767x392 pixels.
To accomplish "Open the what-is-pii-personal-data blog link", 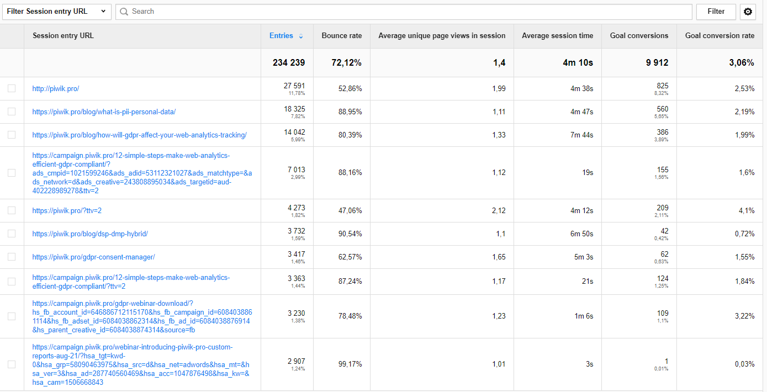I will click(x=104, y=112).
